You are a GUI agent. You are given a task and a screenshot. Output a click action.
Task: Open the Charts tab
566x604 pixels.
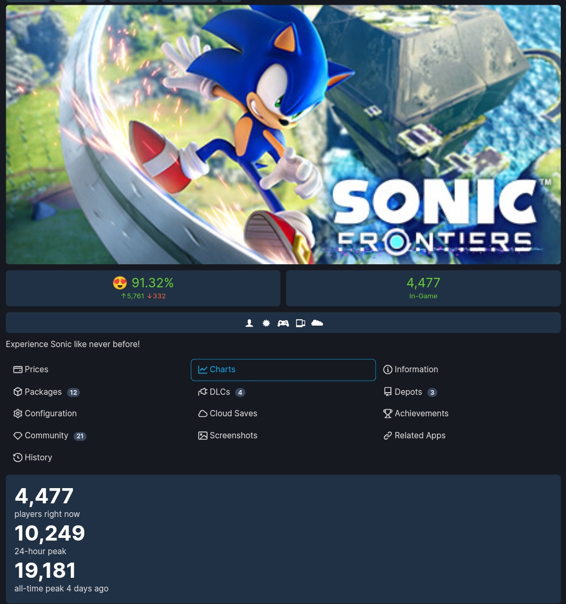click(x=283, y=370)
